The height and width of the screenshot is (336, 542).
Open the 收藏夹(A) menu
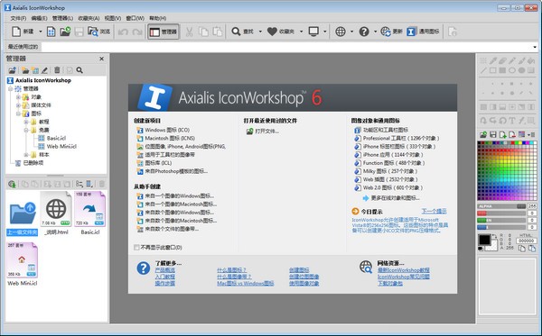89,18
